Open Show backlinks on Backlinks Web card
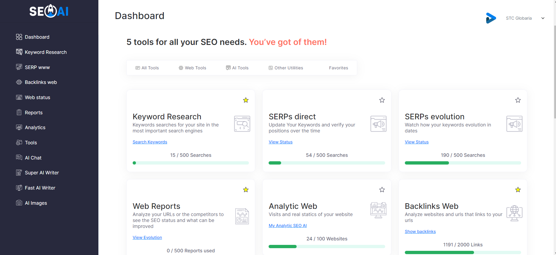 click(420, 231)
